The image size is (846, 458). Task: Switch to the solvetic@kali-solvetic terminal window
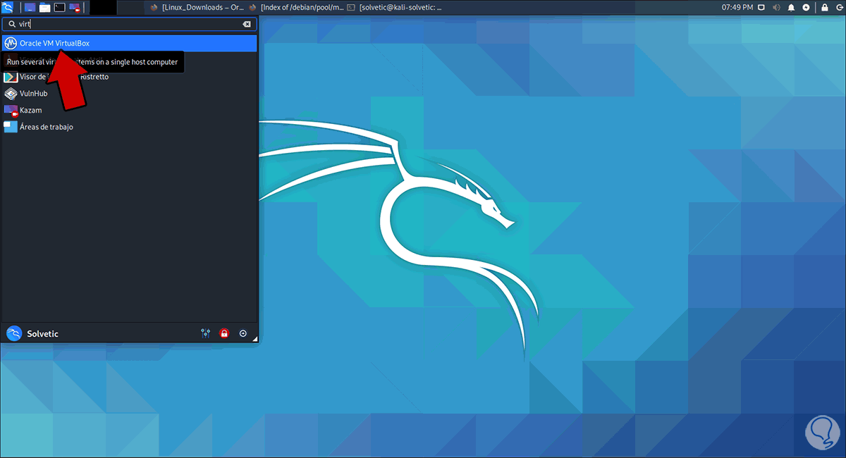click(x=393, y=8)
